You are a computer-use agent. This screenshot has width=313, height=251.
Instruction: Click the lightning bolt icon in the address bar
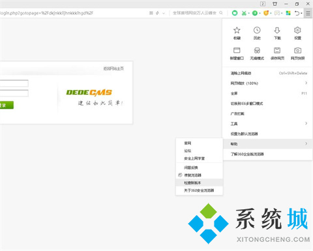157,13
